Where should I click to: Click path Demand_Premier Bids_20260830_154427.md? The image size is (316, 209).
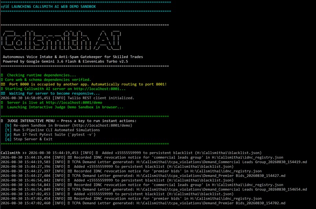(211, 176)
